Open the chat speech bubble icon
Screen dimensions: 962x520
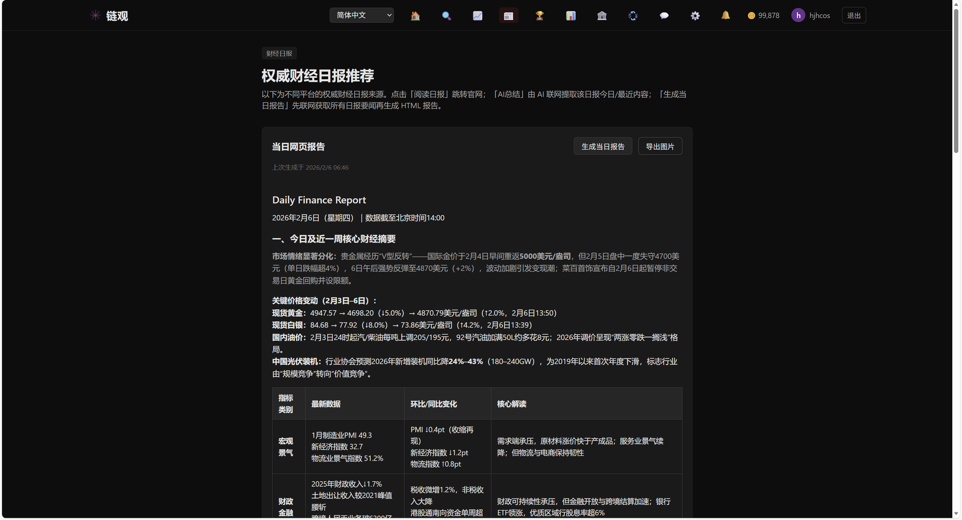pyautogui.click(x=664, y=16)
